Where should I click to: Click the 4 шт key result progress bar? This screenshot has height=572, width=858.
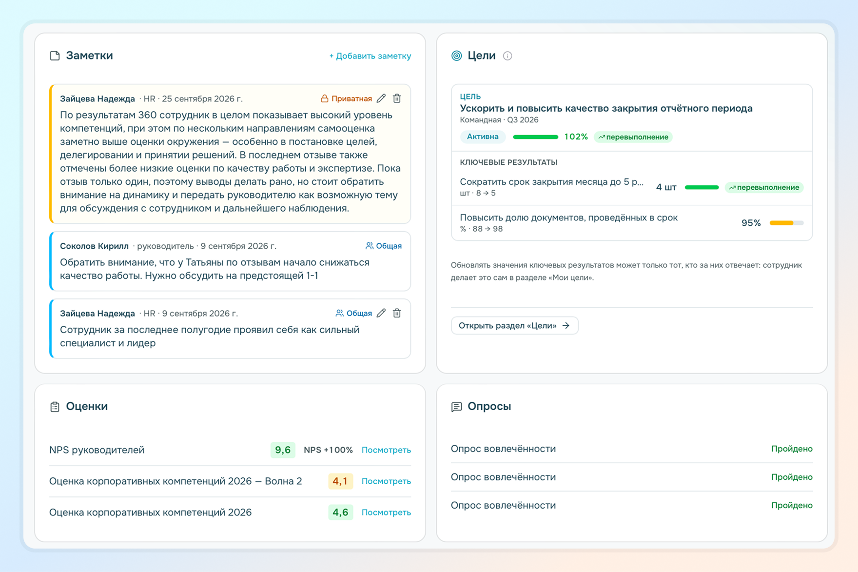point(702,187)
